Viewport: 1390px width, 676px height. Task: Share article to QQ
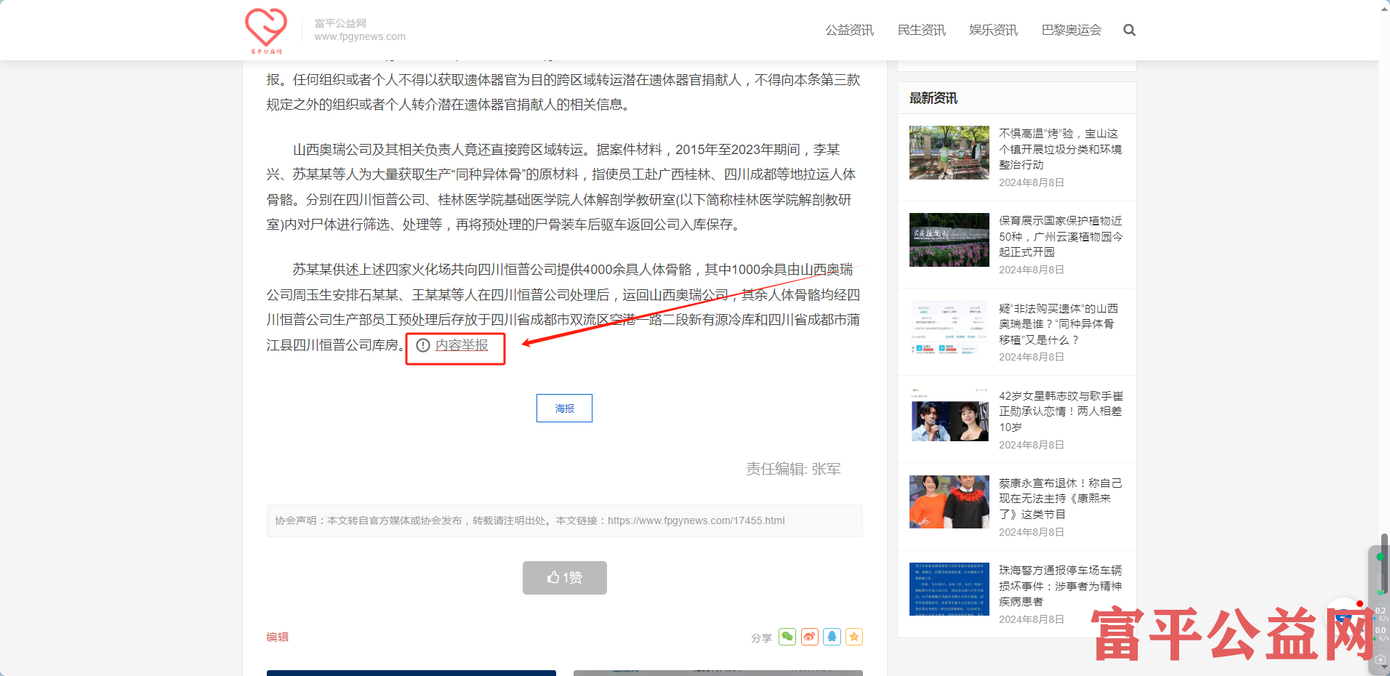pyautogui.click(x=832, y=637)
